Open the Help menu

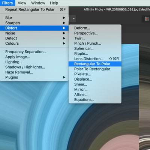point(54,3)
